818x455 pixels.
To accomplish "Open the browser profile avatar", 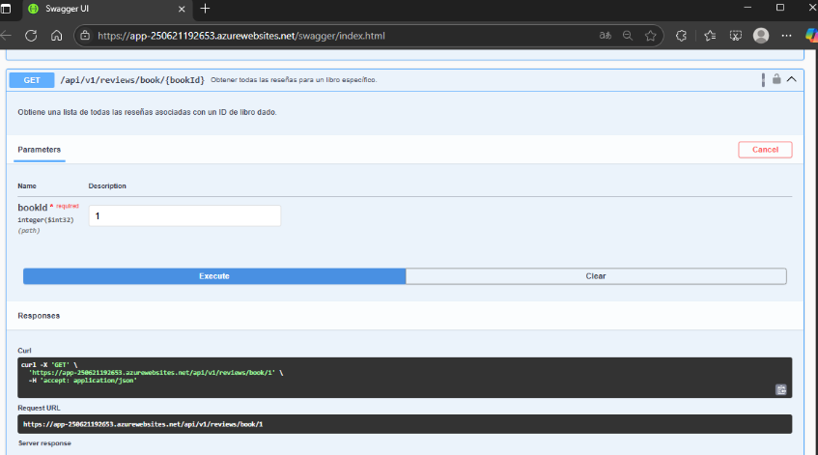I will click(761, 36).
